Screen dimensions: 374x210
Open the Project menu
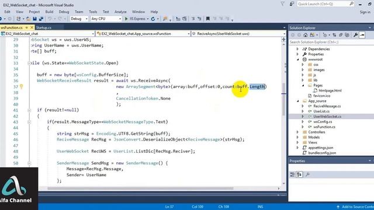[34, 12]
